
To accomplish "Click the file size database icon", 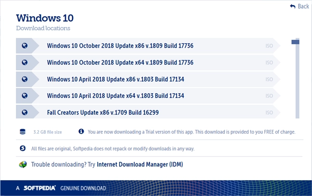I will 23,132.
